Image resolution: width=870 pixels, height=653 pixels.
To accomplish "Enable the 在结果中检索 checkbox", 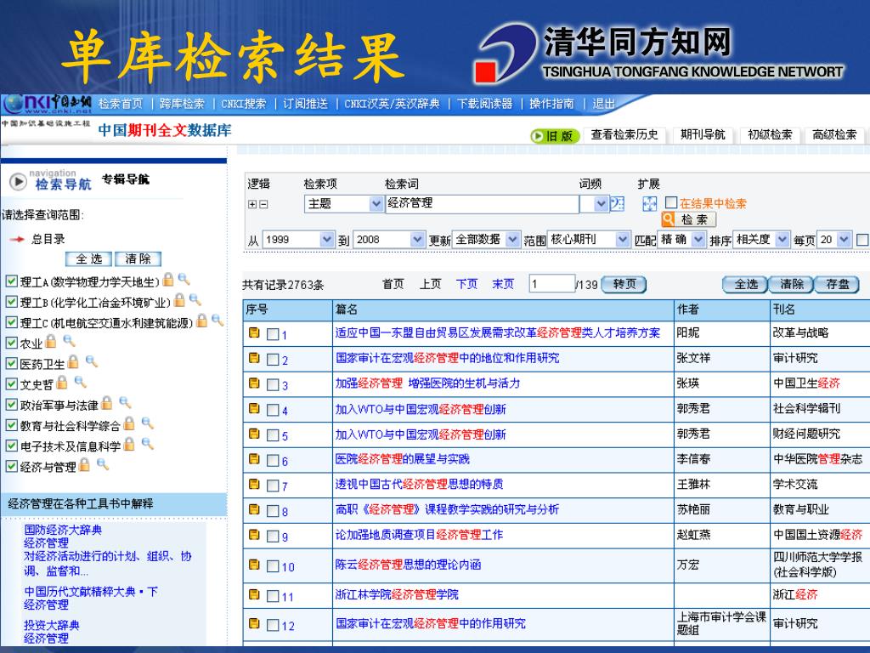I will [671, 202].
